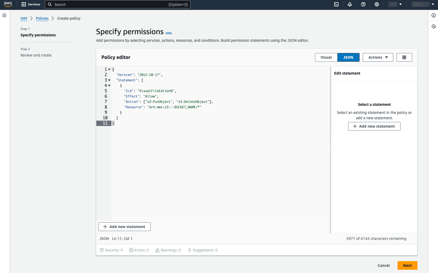Image resolution: width=438 pixels, height=273 pixels.
Task: Open AWS CloudShell terminal
Action: pyautogui.click(x=336, y=4)
